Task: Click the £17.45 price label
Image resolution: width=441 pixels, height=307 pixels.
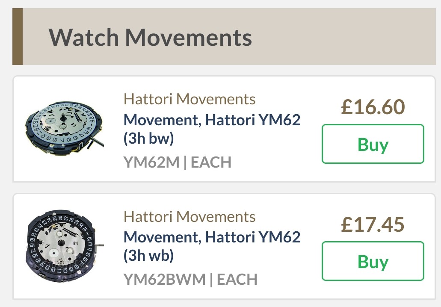Action: tap(373, 224)
